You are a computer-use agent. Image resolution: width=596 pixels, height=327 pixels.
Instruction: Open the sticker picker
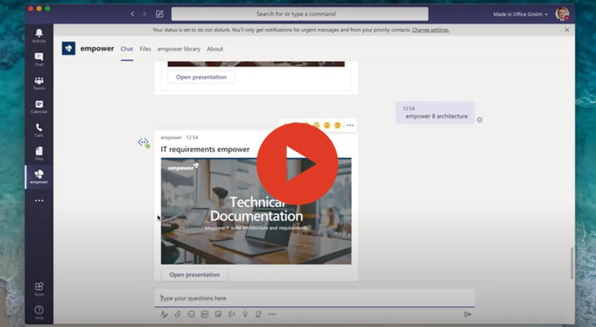218,314
